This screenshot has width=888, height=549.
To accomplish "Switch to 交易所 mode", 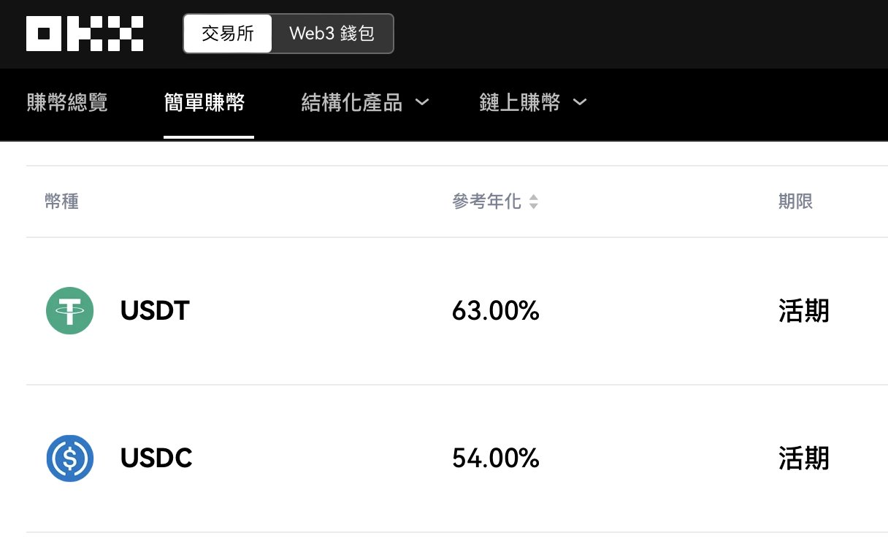I will coord(228,34).
